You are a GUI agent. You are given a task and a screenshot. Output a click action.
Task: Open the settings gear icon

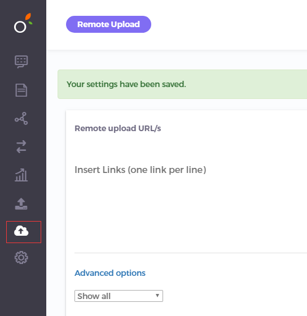click(x=21, y=258)
